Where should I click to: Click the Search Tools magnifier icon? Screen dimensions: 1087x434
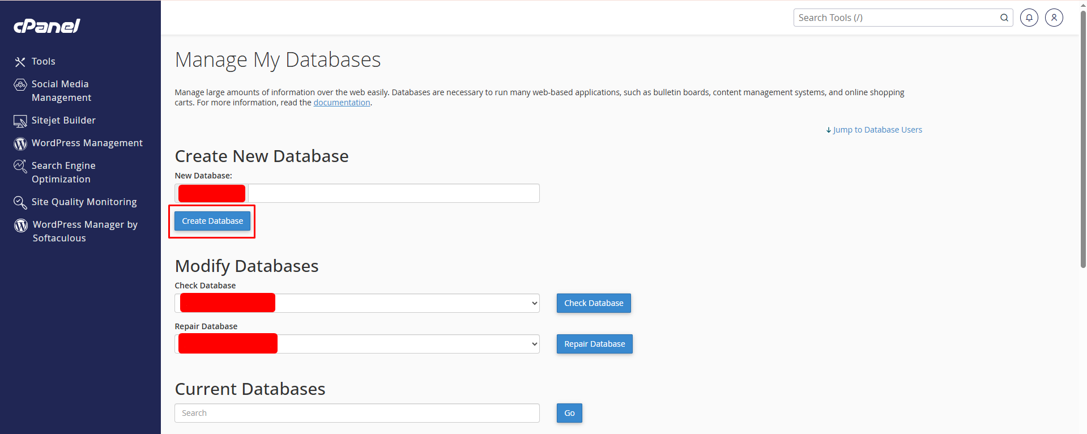click(1004, 18)
